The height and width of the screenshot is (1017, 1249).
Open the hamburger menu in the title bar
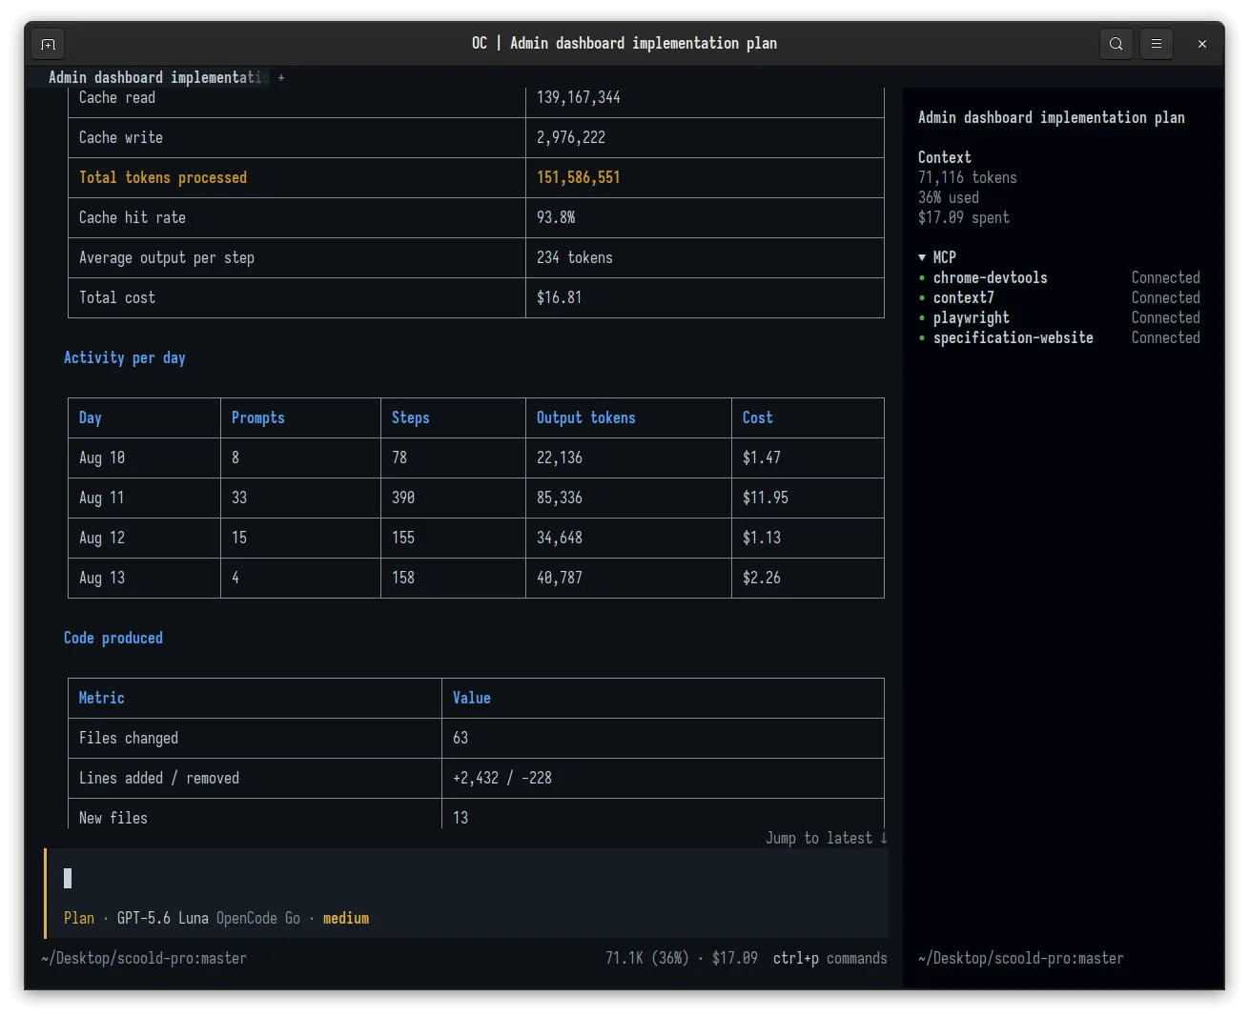click(1157, 44)
